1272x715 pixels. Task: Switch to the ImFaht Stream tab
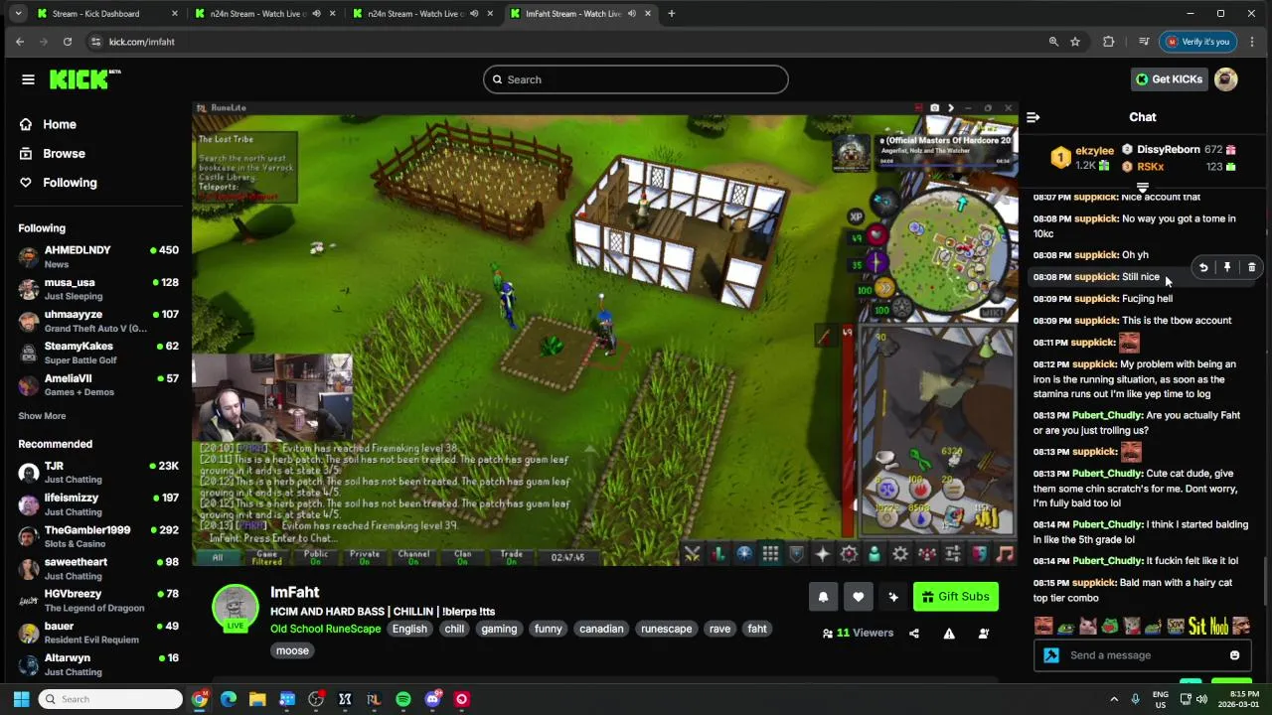point(581,14)
